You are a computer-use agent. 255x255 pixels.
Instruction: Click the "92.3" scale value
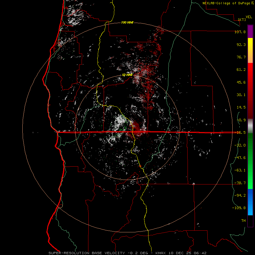tap(241, 44)
